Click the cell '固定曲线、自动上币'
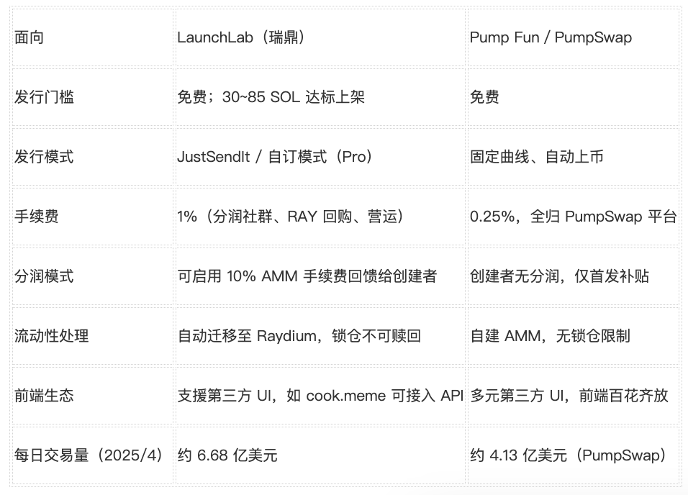Screen dimensions: 688x495 coord(574,157)
